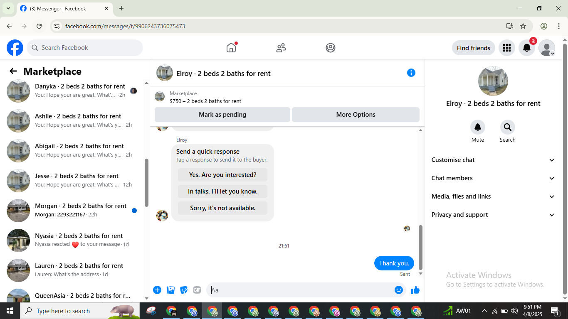Go back using Marketplace back arrow
Viewport: 568px width, 319px height.
tap(13, 71)
